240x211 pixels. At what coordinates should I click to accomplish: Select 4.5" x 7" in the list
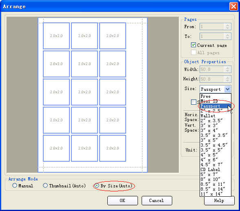pyautogui.click(x=216, y=165)
